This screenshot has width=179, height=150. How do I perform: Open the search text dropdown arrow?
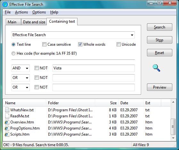point(132,35)
